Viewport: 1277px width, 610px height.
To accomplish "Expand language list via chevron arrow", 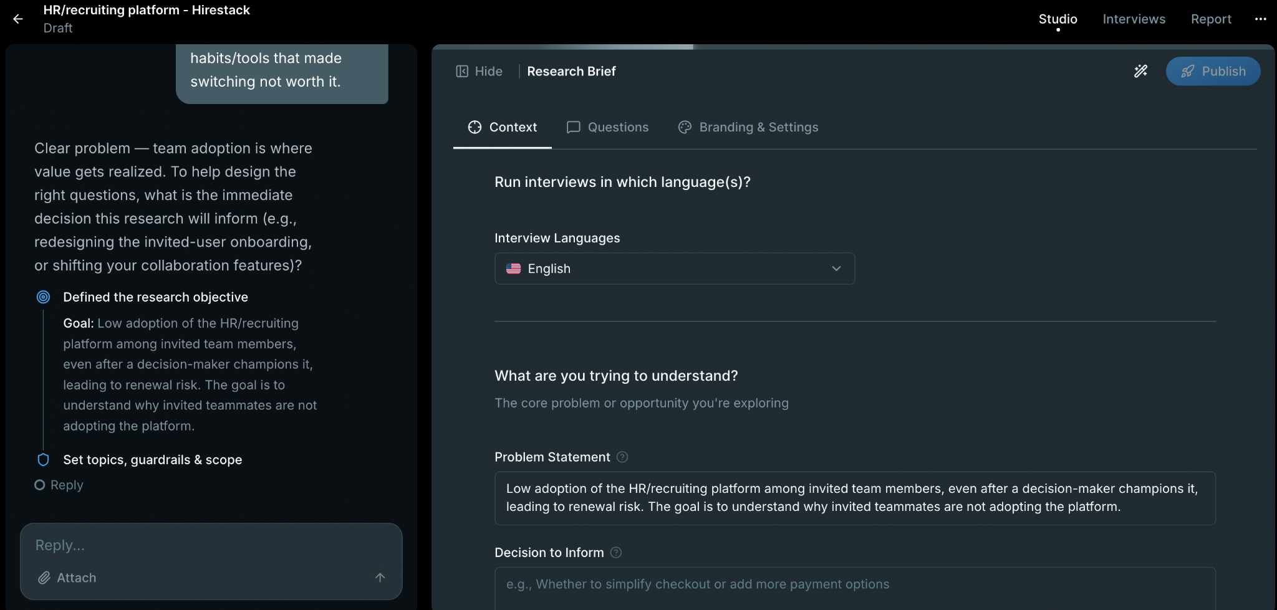I will (x=836, y=269).
